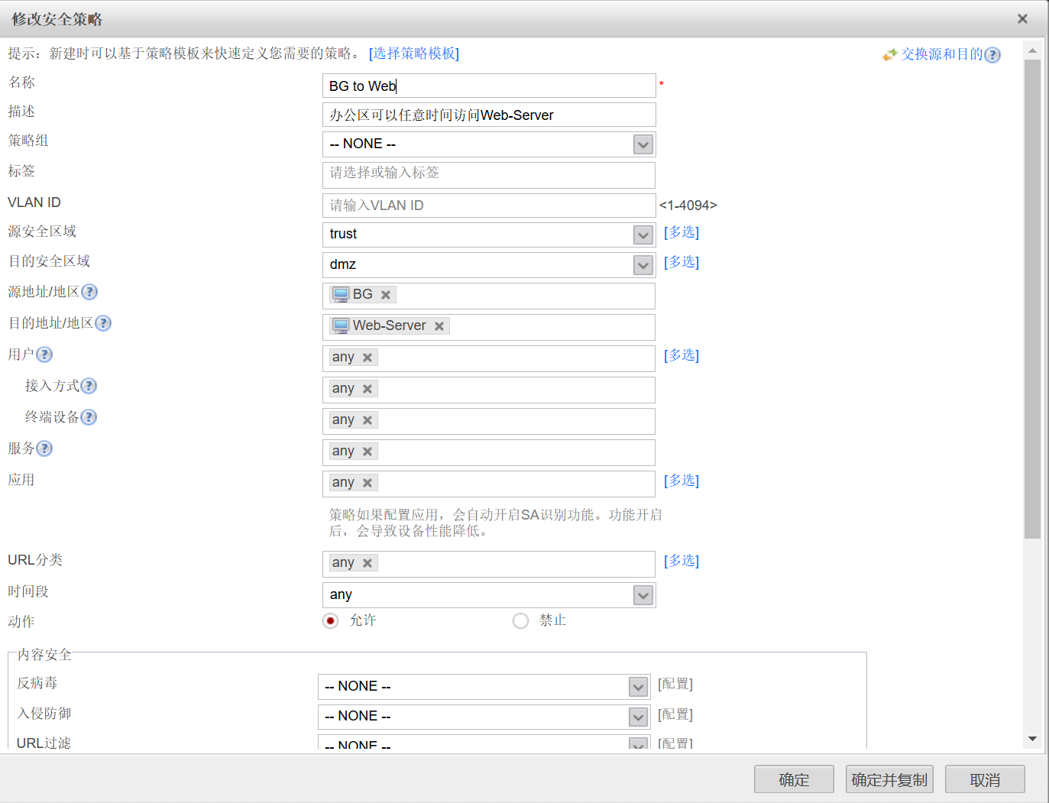Click the scrollbar down arrow

[1032, 739]
